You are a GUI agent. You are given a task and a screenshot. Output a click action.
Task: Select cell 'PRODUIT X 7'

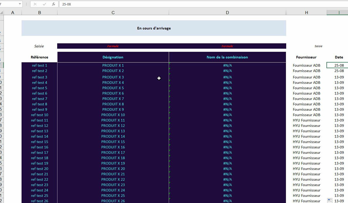click(113, 99)
